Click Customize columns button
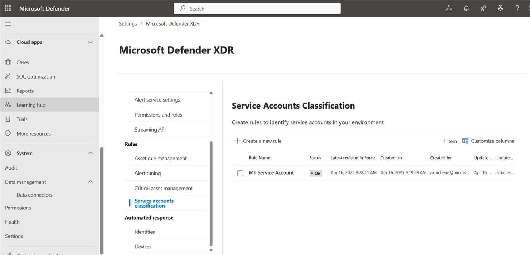 [488, 141]
